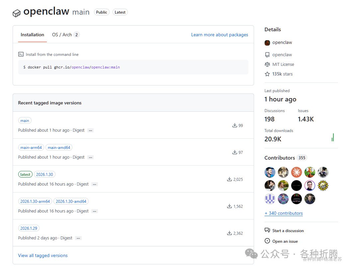Click the Start a discussion speech bubble icon
The width and height of the screenshot is (349, 268).
(267, 230)
